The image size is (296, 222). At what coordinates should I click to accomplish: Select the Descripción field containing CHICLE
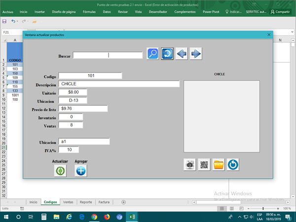(118, 84)
